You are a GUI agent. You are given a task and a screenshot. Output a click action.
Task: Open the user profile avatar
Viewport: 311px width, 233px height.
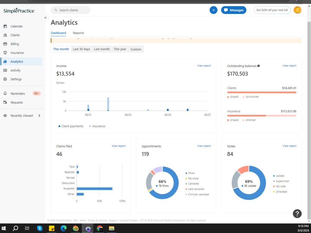click(297, 10)
